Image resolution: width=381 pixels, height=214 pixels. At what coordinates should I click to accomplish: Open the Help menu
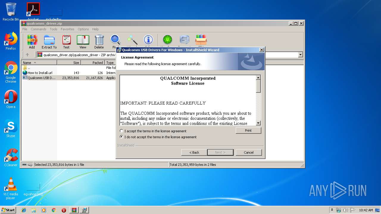95,29
